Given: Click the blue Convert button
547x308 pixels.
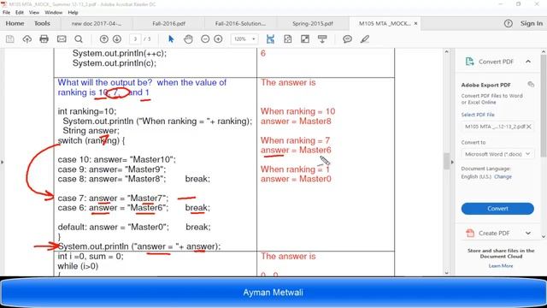Looking at the screenshot, I should 497,209.
